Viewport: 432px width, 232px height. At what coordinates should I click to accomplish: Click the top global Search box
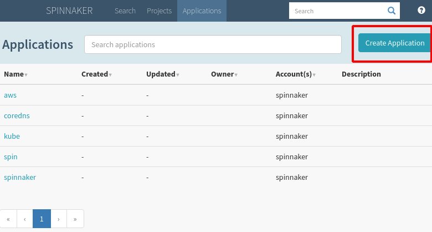[x=337, y=11]
